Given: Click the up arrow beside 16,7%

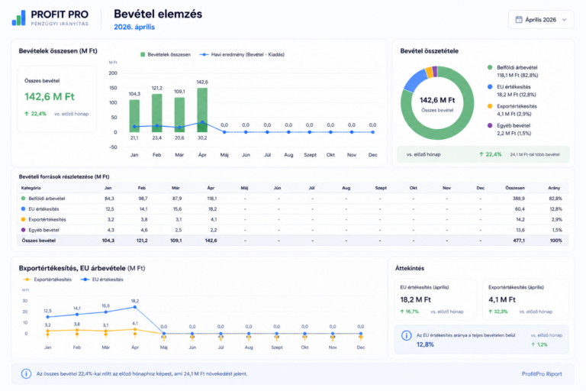Looking at the screenshot, I should click(x=402, y=312).
